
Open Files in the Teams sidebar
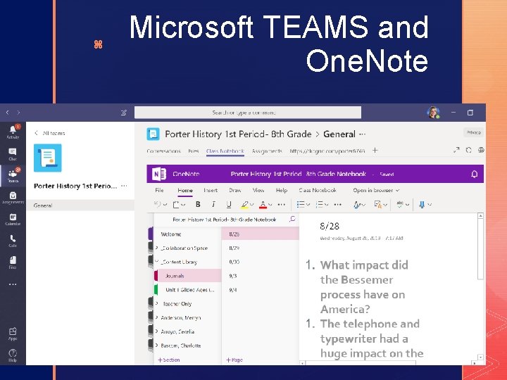click(x=13, y=262)
